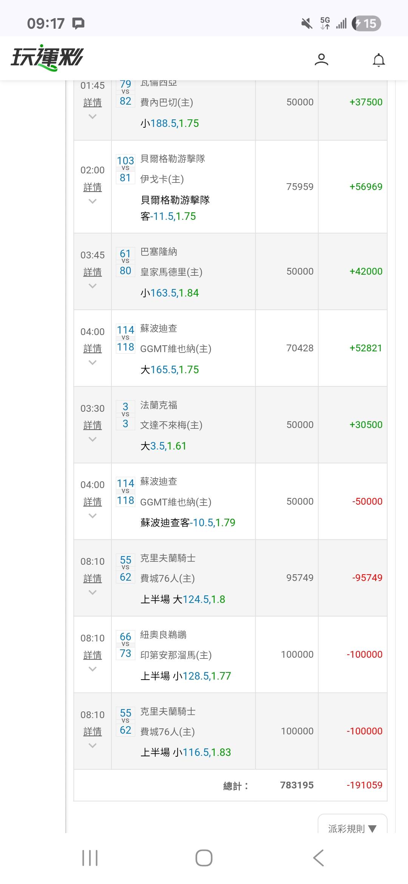Image resolution: width=408 pixels, height=884 pixels.
Task: Open 詳情 link for 03:45 皇家馬德里 game
Action: pos(92,272)
